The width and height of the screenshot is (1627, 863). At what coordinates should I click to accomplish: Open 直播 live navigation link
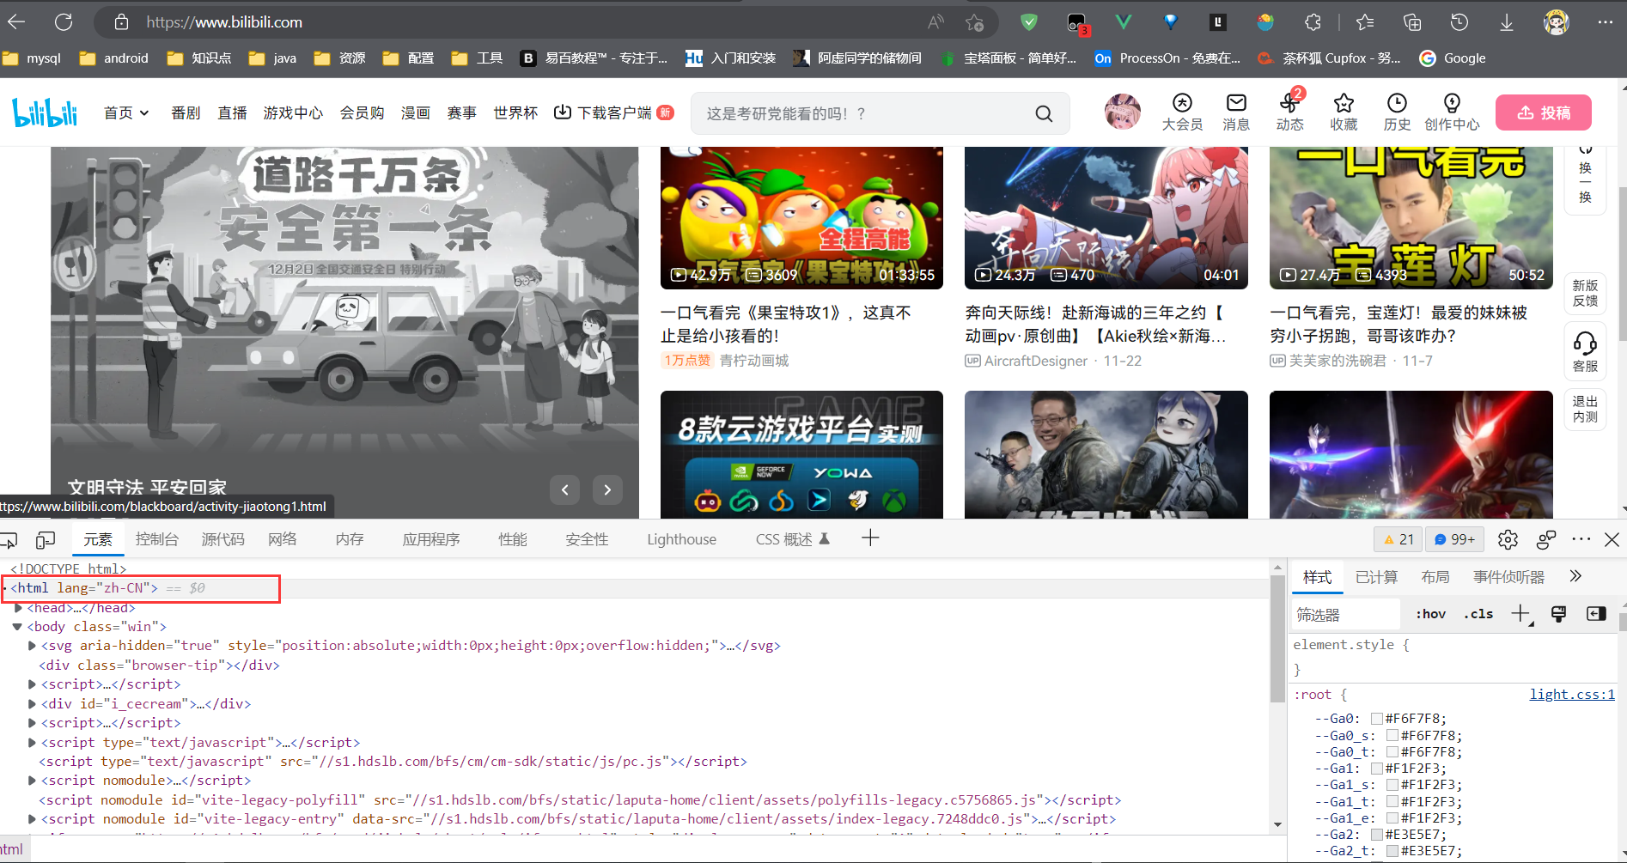232,112
